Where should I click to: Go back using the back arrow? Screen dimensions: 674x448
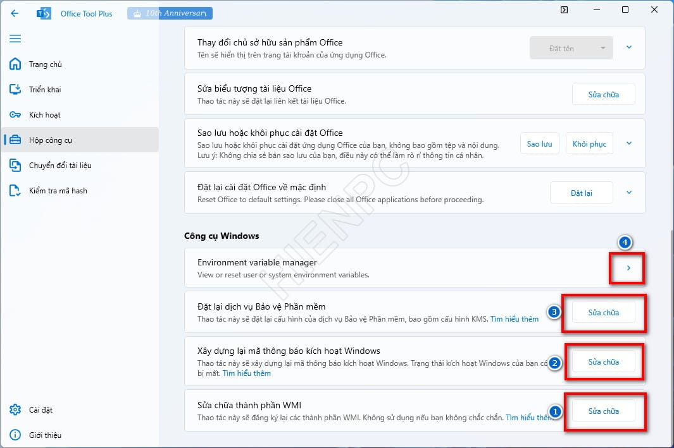15,13
